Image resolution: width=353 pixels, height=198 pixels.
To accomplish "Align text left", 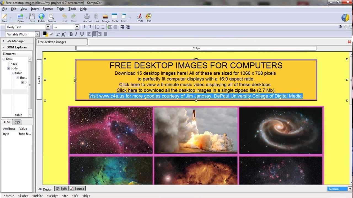I will point(89,34).
